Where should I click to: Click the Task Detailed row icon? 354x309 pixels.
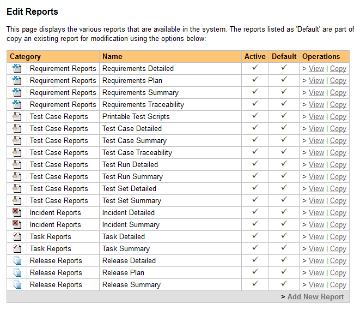(17, 237)
